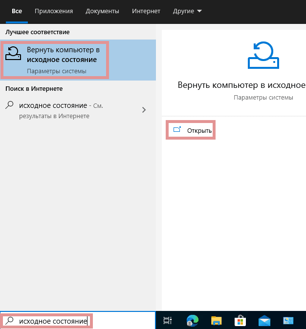This screenshot has height=329, width=306.
Task: Select the Документы tab
Action: [x=102, y=11]
